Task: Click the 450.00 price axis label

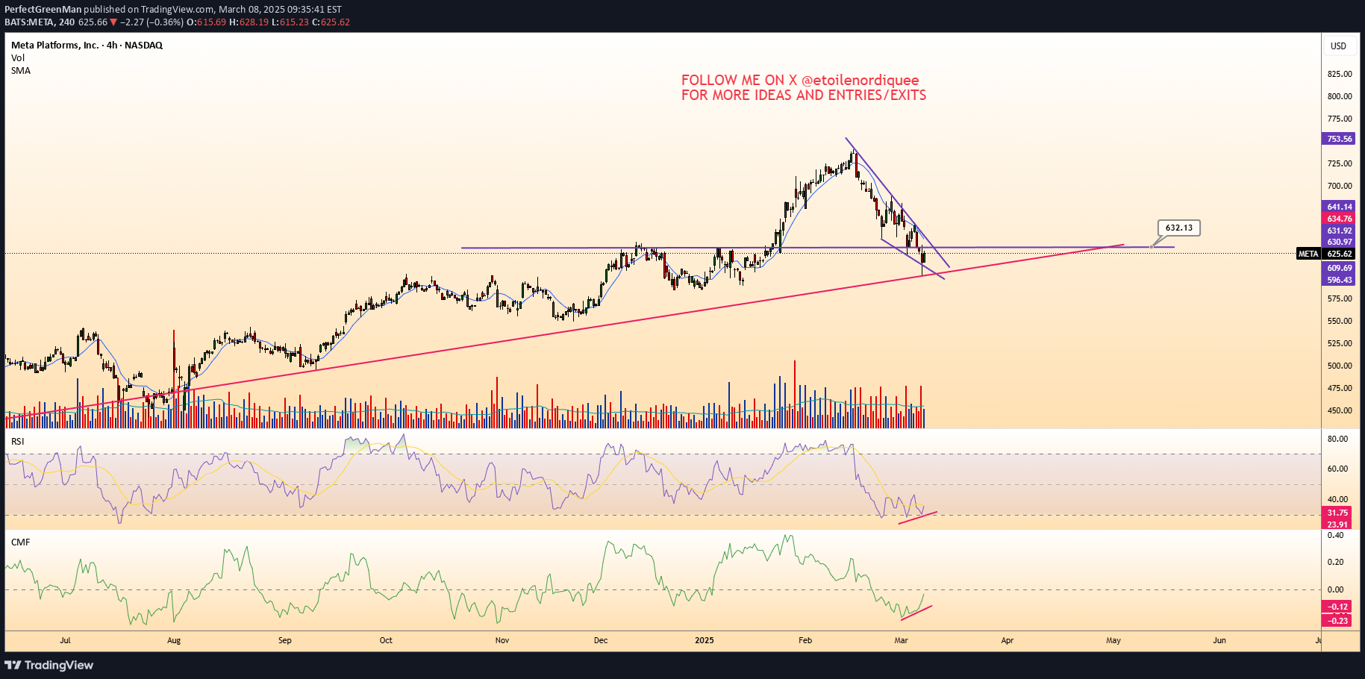Action: 1340,410
